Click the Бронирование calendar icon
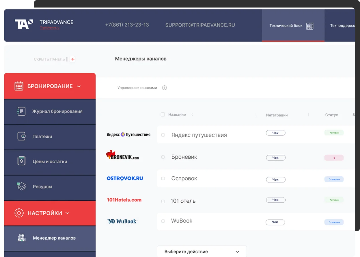 click(19, 86)
